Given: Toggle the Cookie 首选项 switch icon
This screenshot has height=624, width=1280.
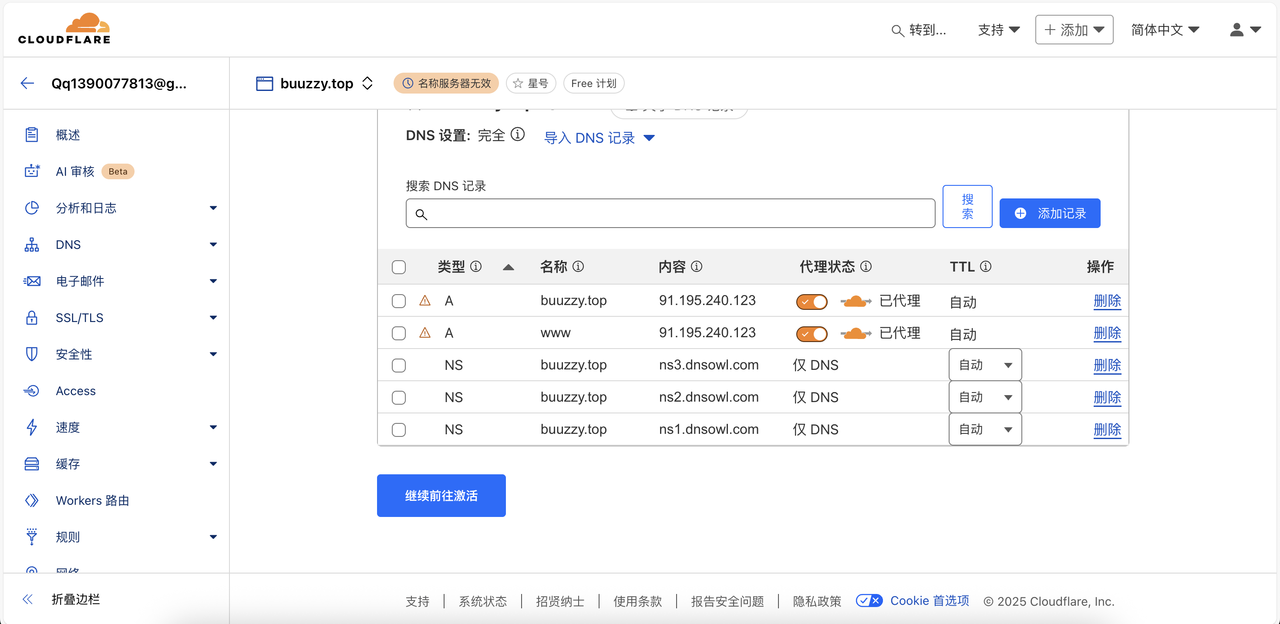Looking at the screenshot, I should tap(869, 601).
